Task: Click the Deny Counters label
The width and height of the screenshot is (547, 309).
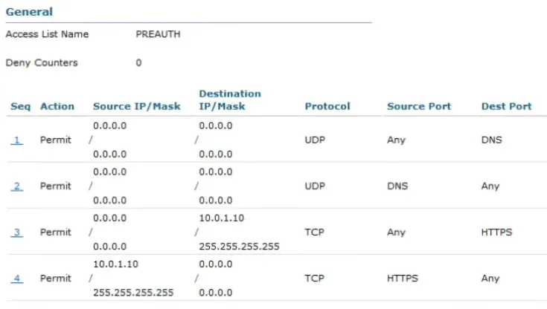Action: 42,63
